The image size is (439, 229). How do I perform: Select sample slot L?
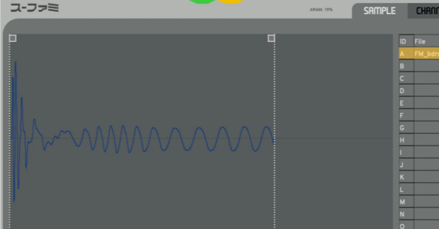(419, 189)
